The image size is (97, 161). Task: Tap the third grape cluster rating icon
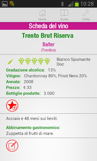34,61
